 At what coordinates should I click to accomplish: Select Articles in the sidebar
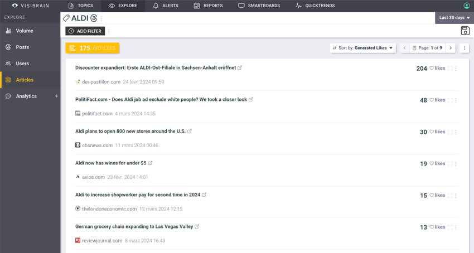[30, 80]
